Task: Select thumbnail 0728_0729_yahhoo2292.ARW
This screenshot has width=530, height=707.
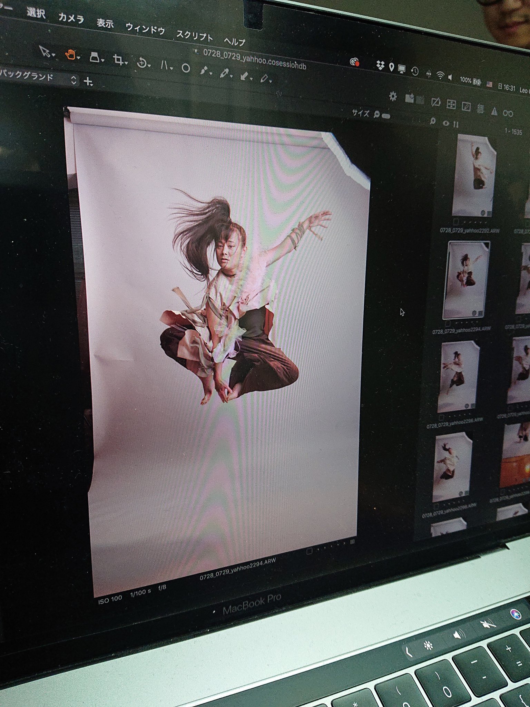Action: click(x=474, y=175)
